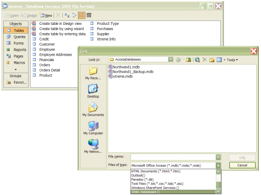This screenshot has width=261, height=195.
Task: Expand the Views dropdown arrow in Link dialog
Action: [224, 60]
